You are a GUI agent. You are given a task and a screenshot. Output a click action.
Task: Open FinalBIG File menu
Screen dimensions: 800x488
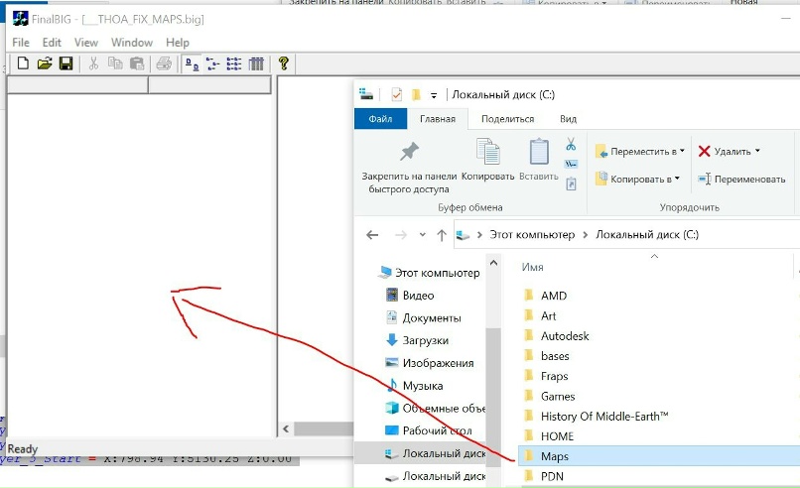(21, 43)
